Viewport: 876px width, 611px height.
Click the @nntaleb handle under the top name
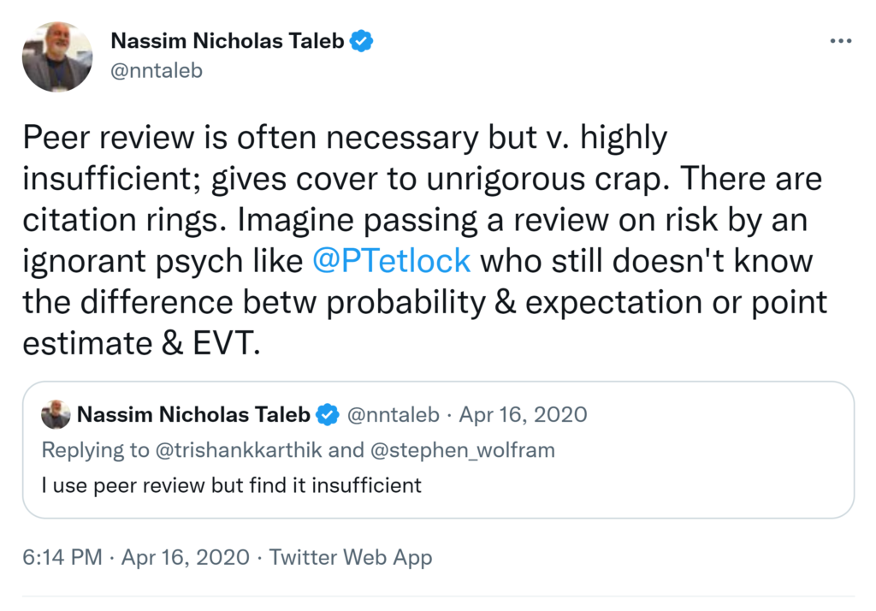157,71
